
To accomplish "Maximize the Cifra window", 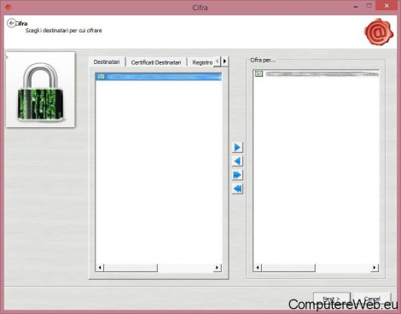I will (369, 6).
